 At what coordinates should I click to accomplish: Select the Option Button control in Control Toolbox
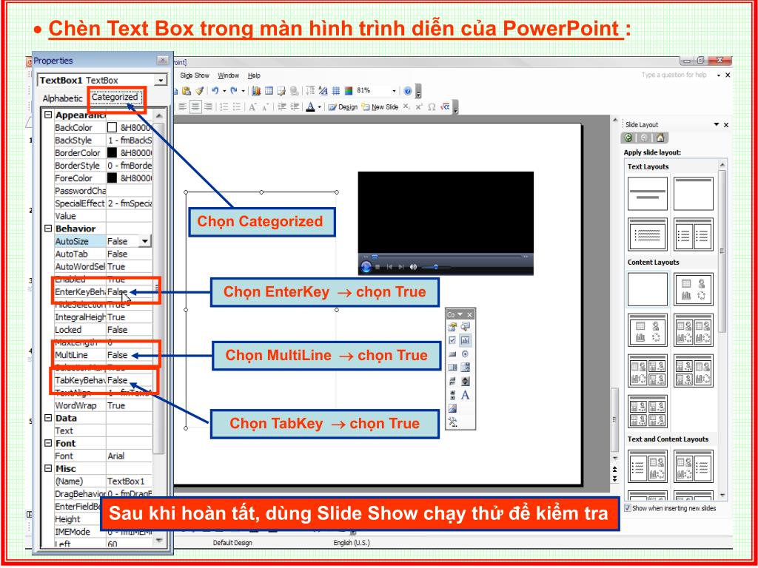pyautogui.click(x=465, y=354)
